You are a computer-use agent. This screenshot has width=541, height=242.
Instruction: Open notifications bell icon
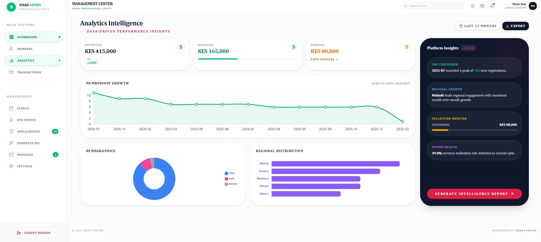[x=492, y=6]
